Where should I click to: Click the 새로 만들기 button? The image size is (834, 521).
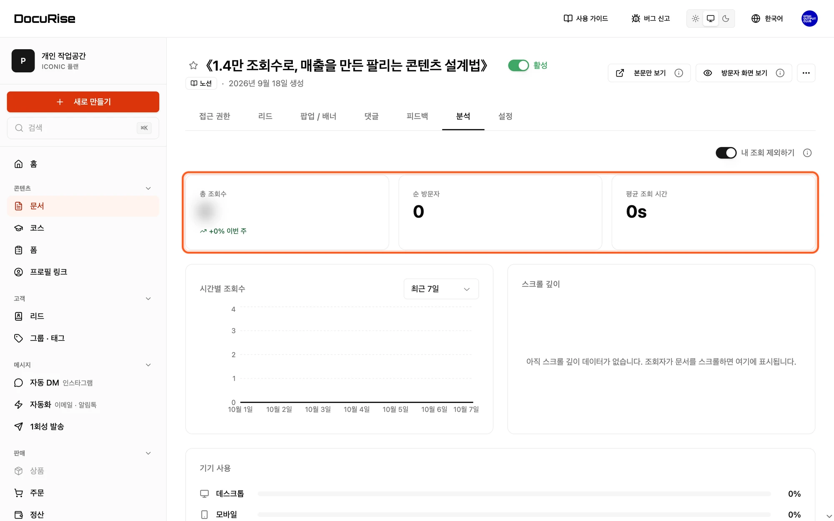(x=83, y=102)
